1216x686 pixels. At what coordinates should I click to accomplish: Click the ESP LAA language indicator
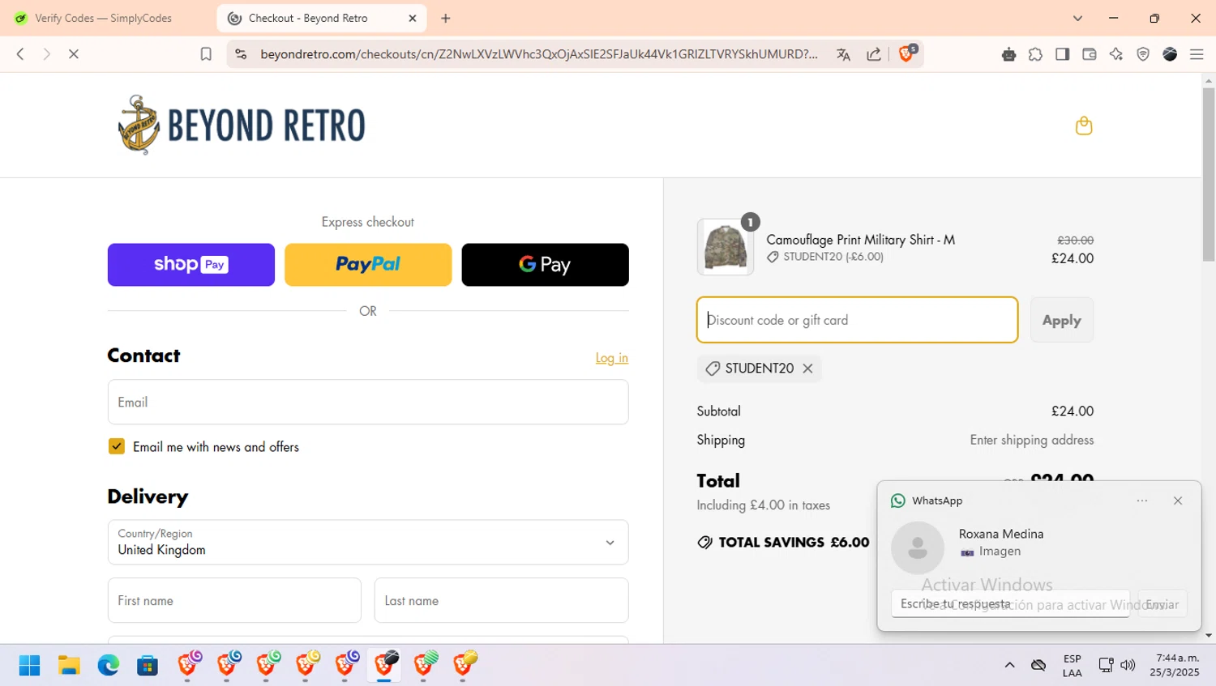click(x=1072, y=665)
